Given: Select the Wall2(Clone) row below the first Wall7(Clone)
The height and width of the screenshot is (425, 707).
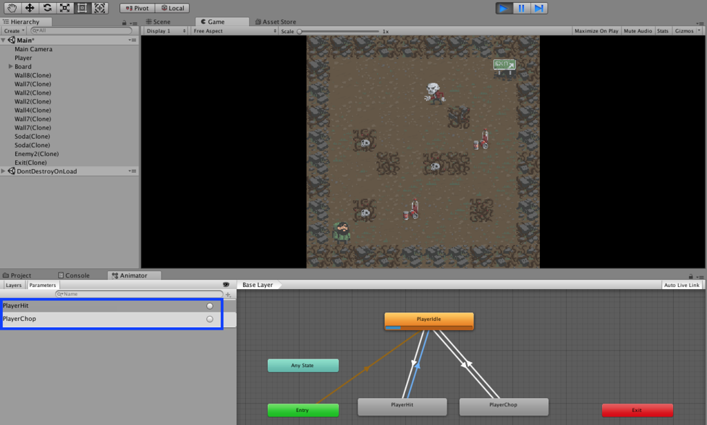Looking at the screenshot, I should coord(32,93).
